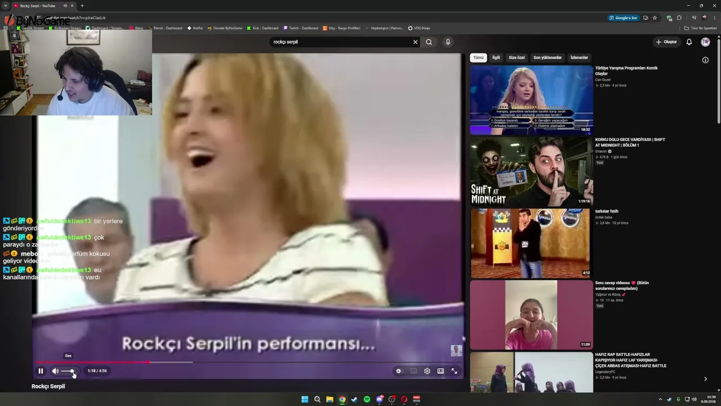Click the info icon beside the filter chips

(x=705, y=60)
